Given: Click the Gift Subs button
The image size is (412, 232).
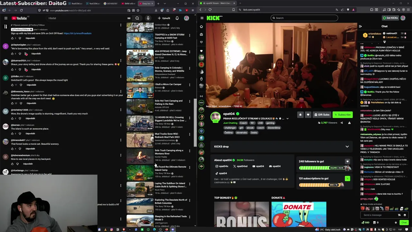Looking at the screenshot, I should [x=322, y=115].
